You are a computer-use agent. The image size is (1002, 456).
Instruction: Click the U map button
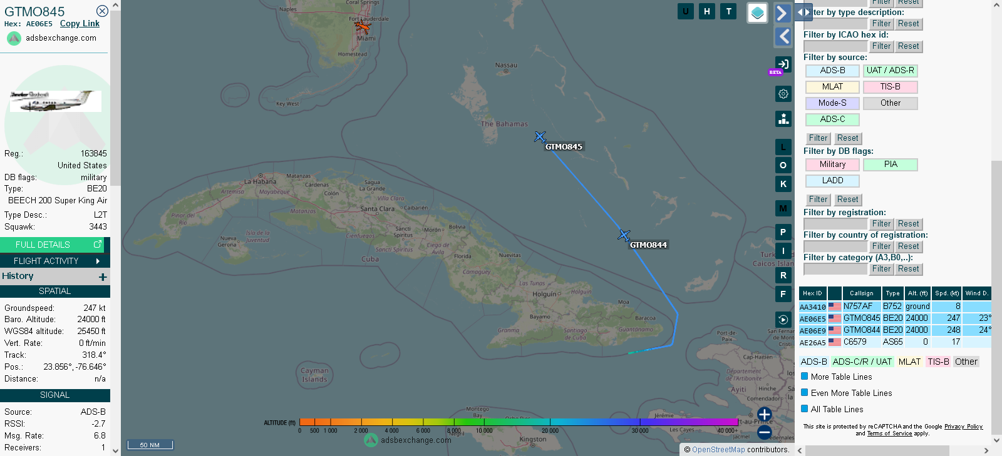(x=686, y=11)
